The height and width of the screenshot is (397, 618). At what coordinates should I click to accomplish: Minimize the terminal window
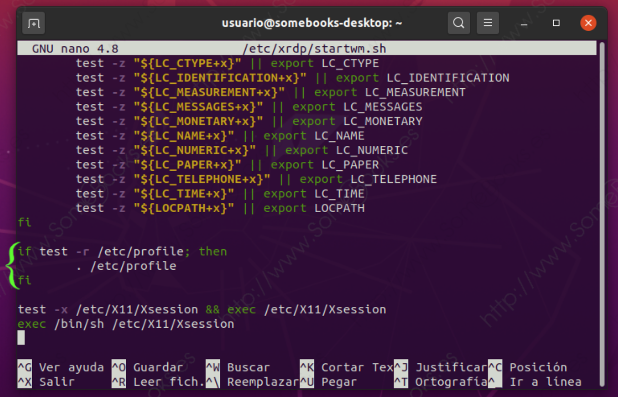[524, 23]
